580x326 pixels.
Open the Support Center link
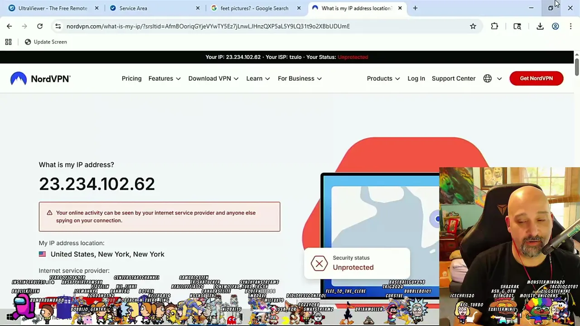pyautogui.click(x=454, y=78)
